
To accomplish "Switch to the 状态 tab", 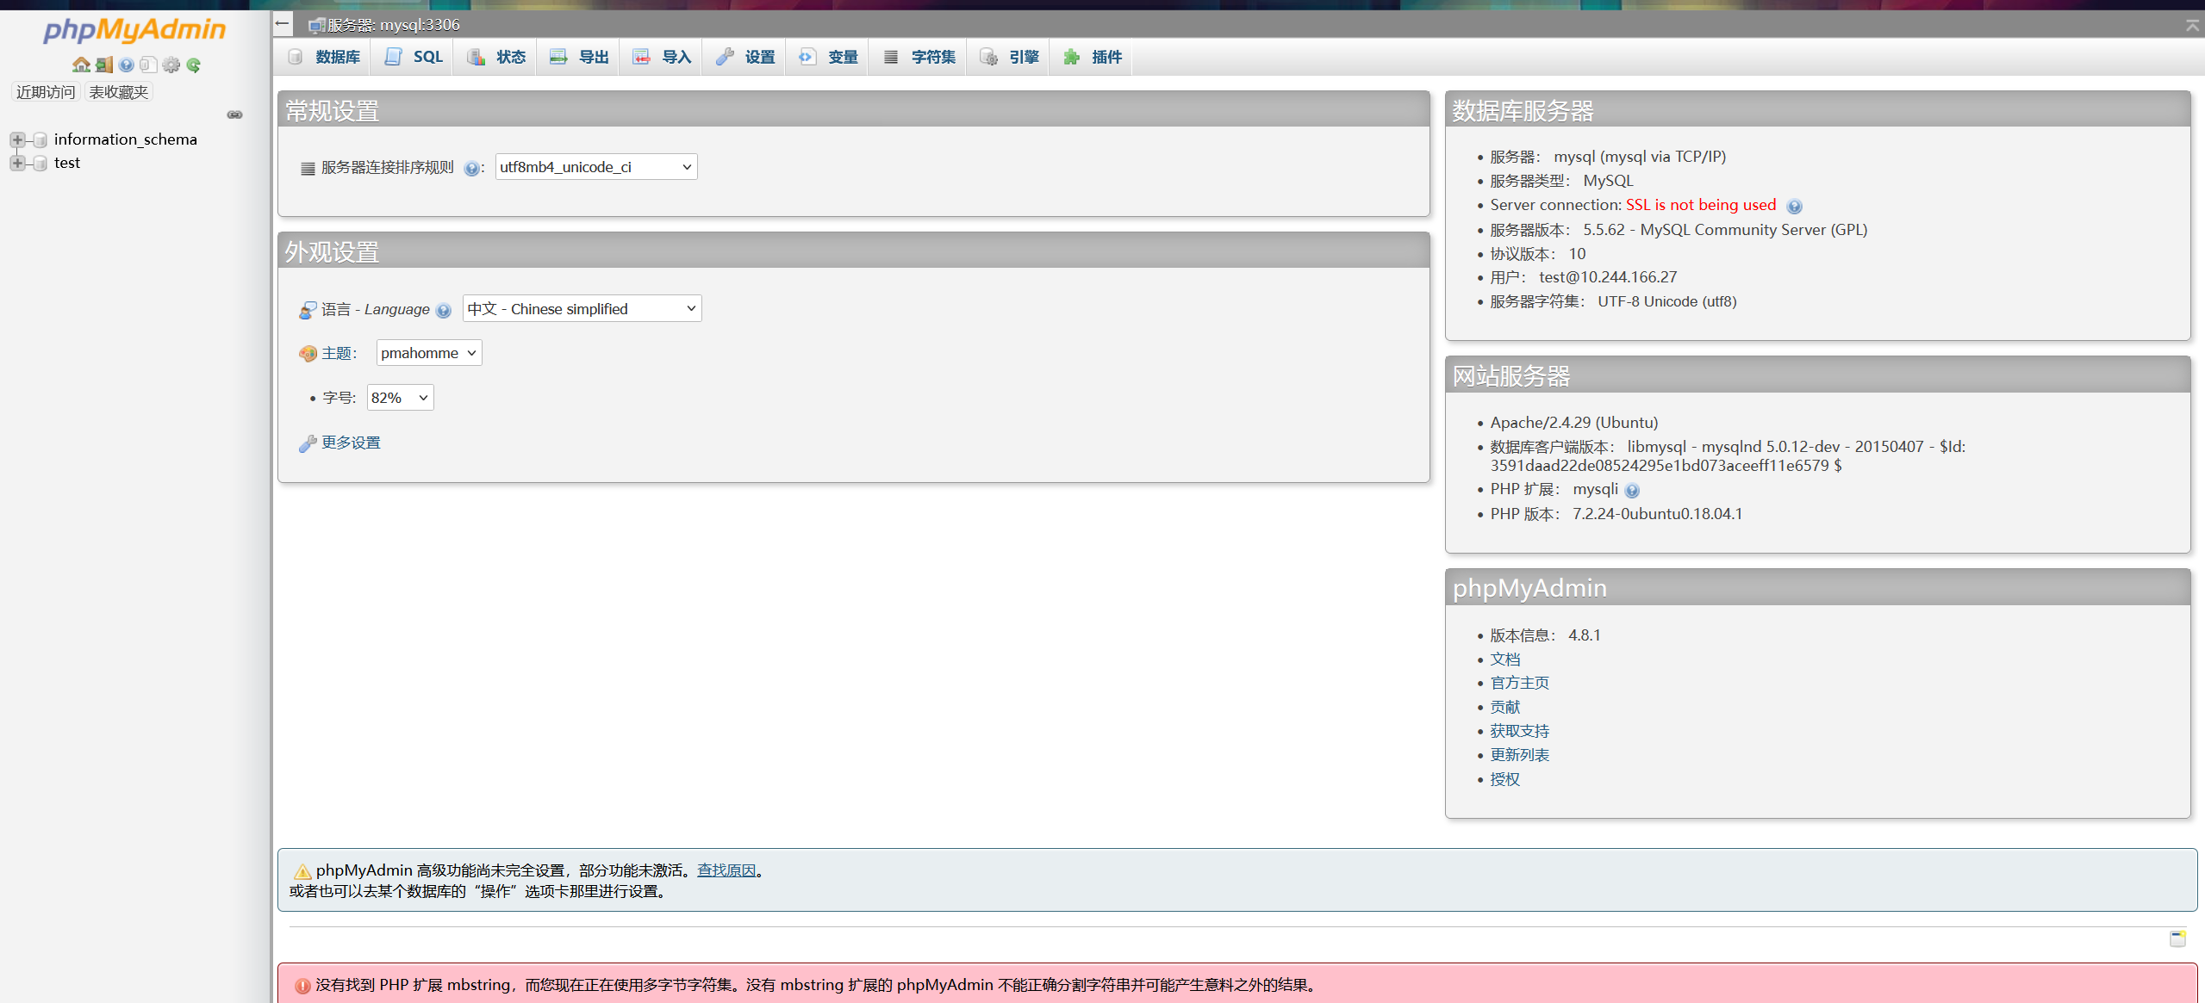I will coord(496,57).
